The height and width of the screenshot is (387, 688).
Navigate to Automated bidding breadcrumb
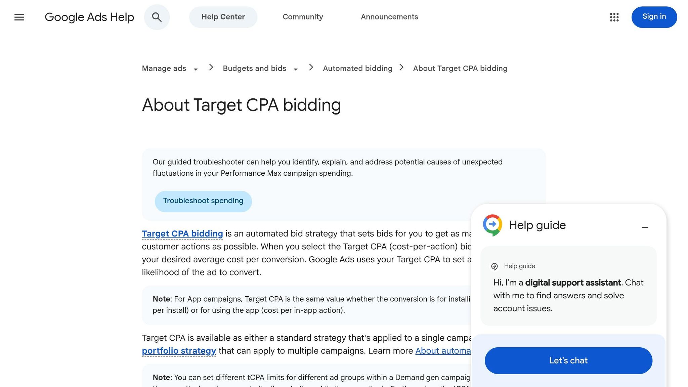357,68
